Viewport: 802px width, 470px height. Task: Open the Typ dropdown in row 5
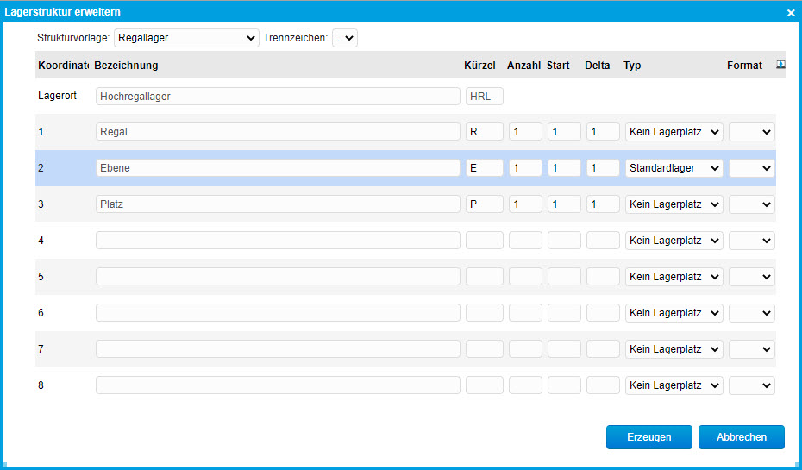click(x=674, y=277)
